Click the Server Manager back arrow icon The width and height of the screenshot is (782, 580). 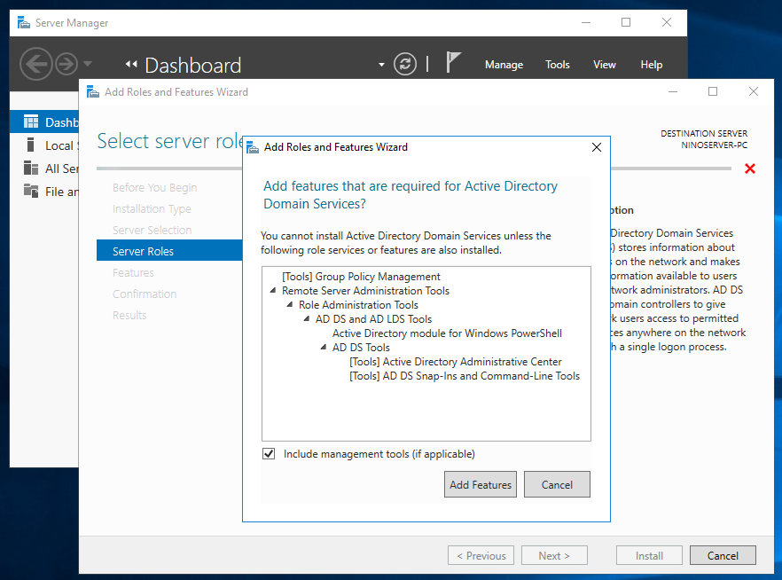[35, 64]
